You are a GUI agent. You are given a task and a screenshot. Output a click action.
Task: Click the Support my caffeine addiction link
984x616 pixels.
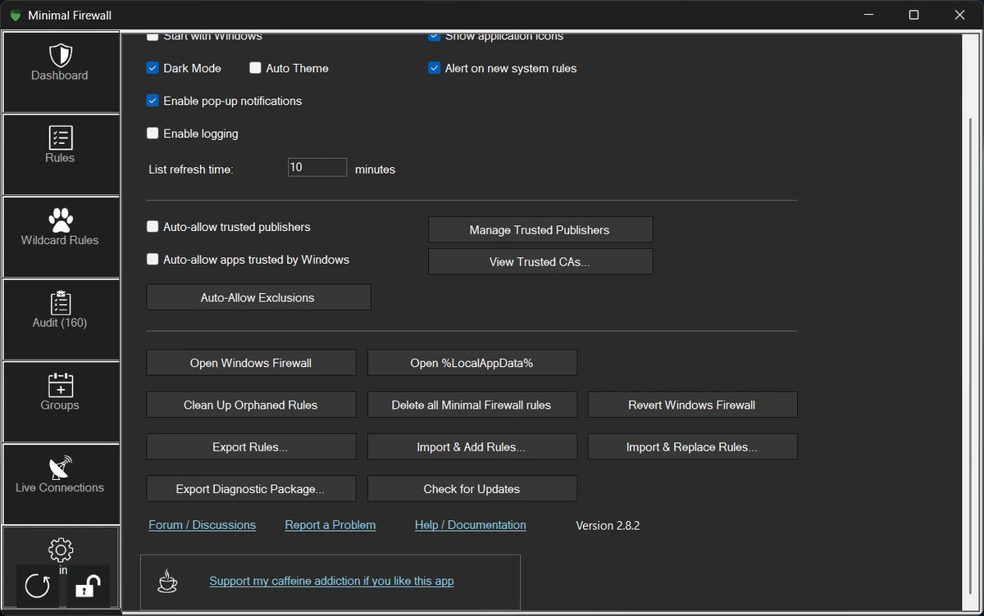point(331,581)
